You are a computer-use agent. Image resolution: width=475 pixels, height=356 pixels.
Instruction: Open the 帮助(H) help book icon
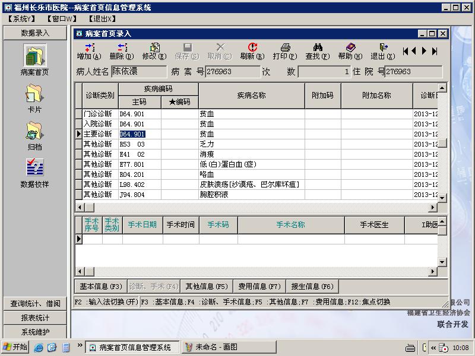350,52
